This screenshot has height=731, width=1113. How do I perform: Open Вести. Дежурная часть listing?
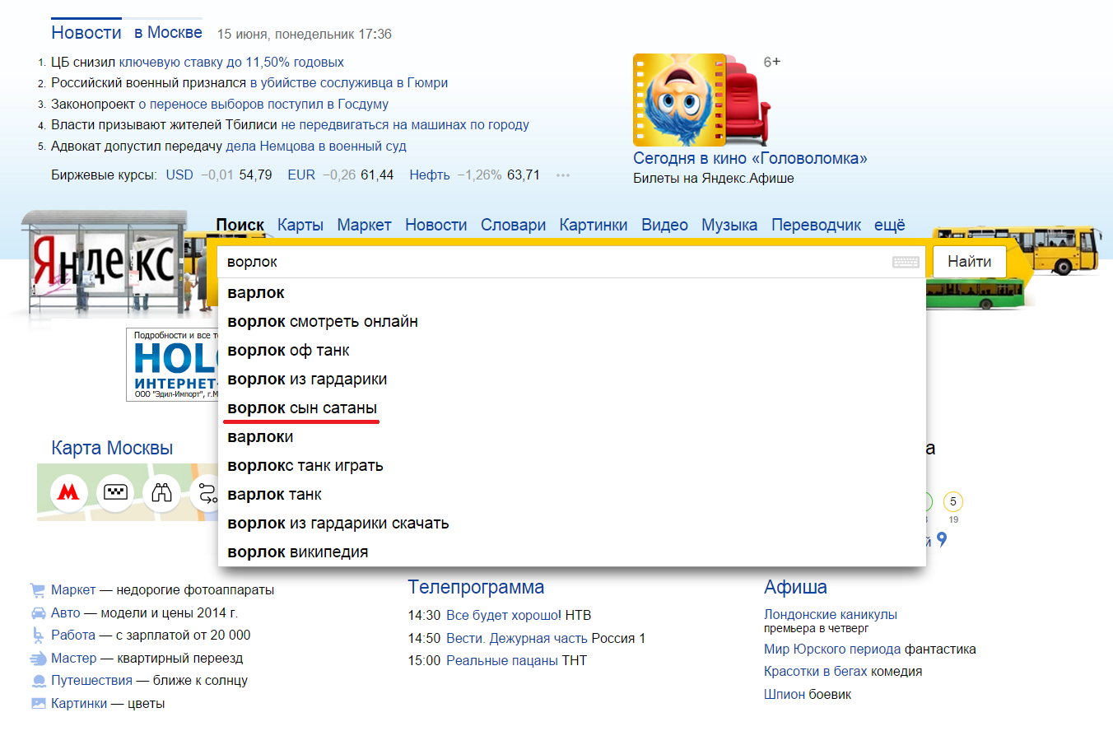[517, 638]
